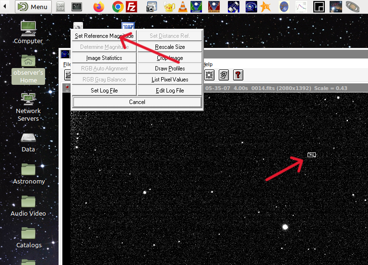Click the black-and-white square layout icon
The image size is (368, 265).
pos(319,7)
